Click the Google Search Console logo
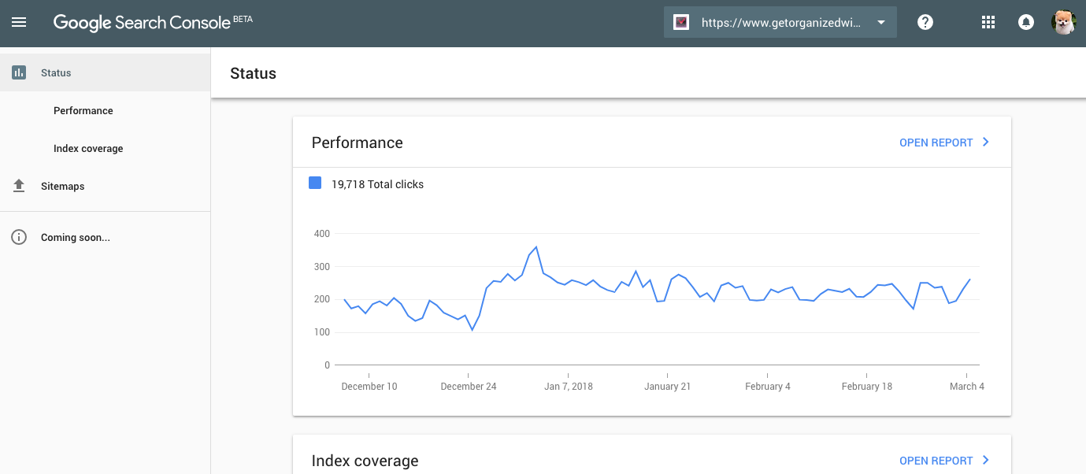The image size is (1086, 474). pos(142,22)
